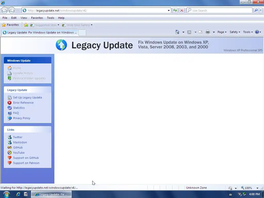Open the Mastodon link
Screen dimensions: 264x198
click(x=20, y=142)
